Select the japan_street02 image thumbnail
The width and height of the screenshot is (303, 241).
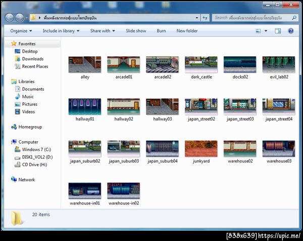point(201,106)
